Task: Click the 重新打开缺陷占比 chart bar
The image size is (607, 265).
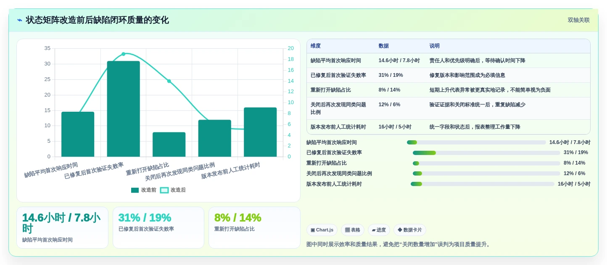Action: tap(169, 144)
